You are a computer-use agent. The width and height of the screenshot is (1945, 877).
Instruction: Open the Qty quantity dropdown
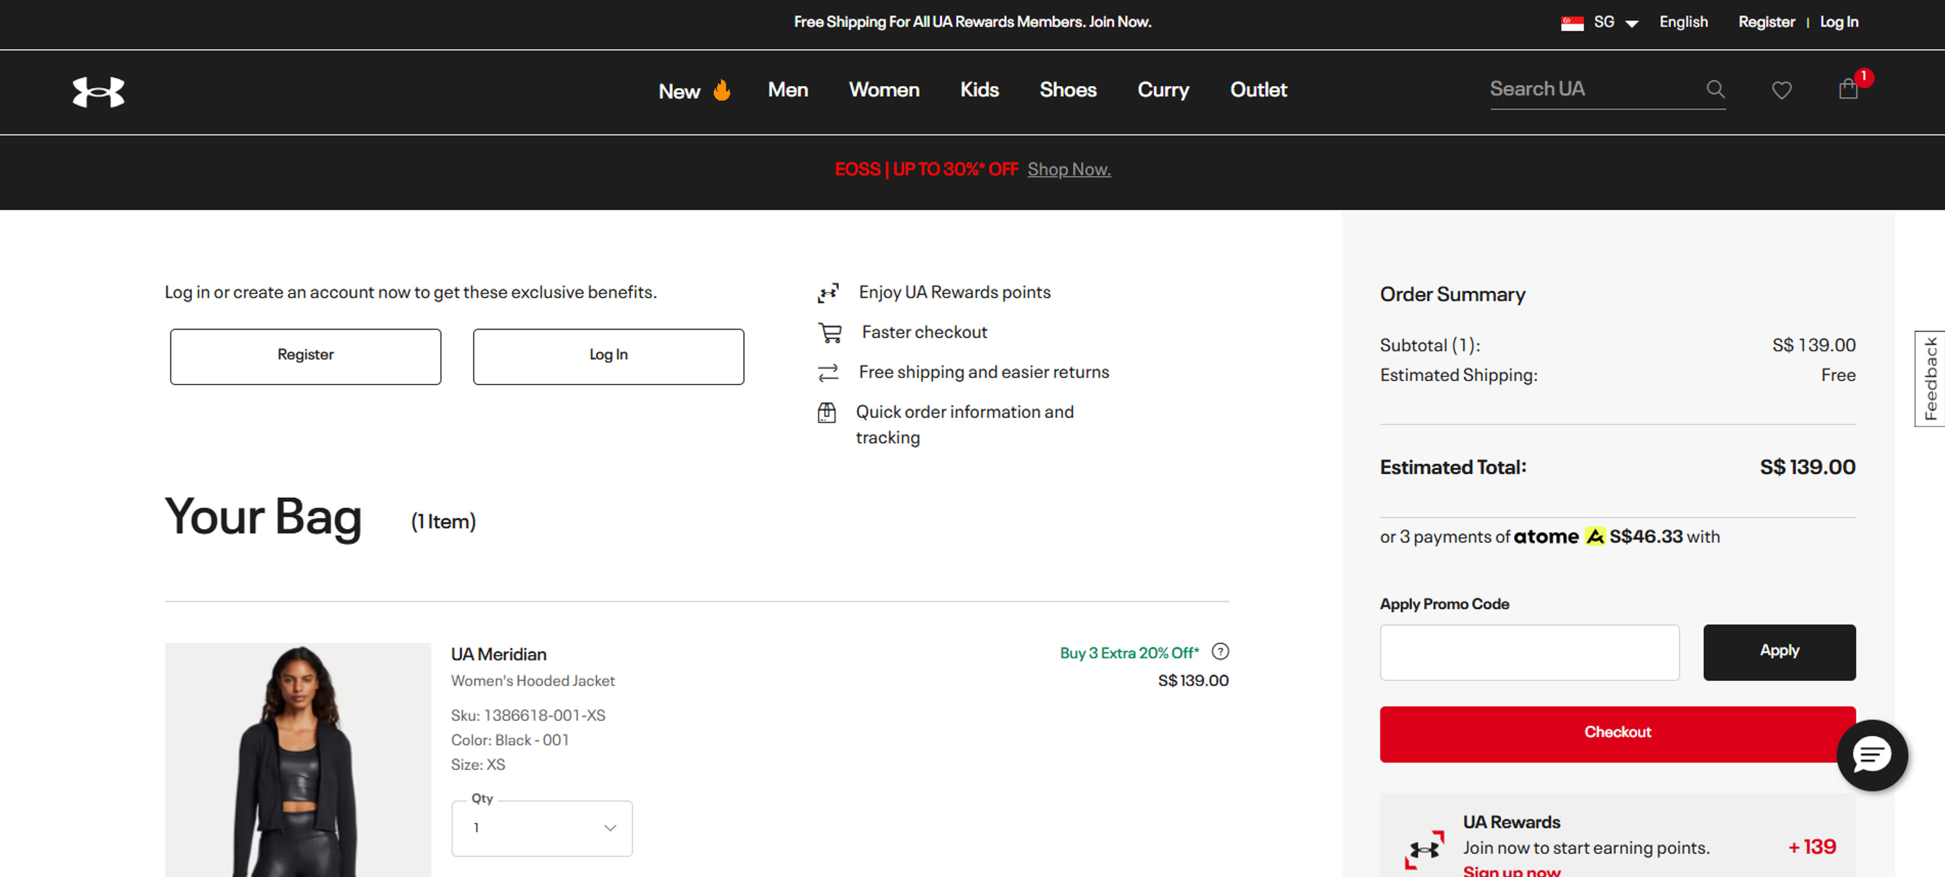[542, 828]
